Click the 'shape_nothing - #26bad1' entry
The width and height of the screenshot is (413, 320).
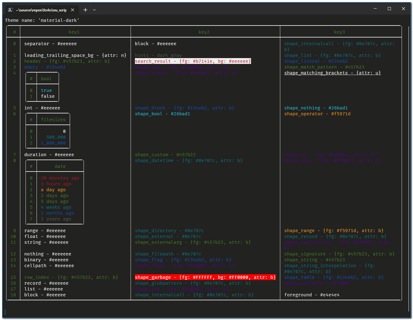point(316,108)
